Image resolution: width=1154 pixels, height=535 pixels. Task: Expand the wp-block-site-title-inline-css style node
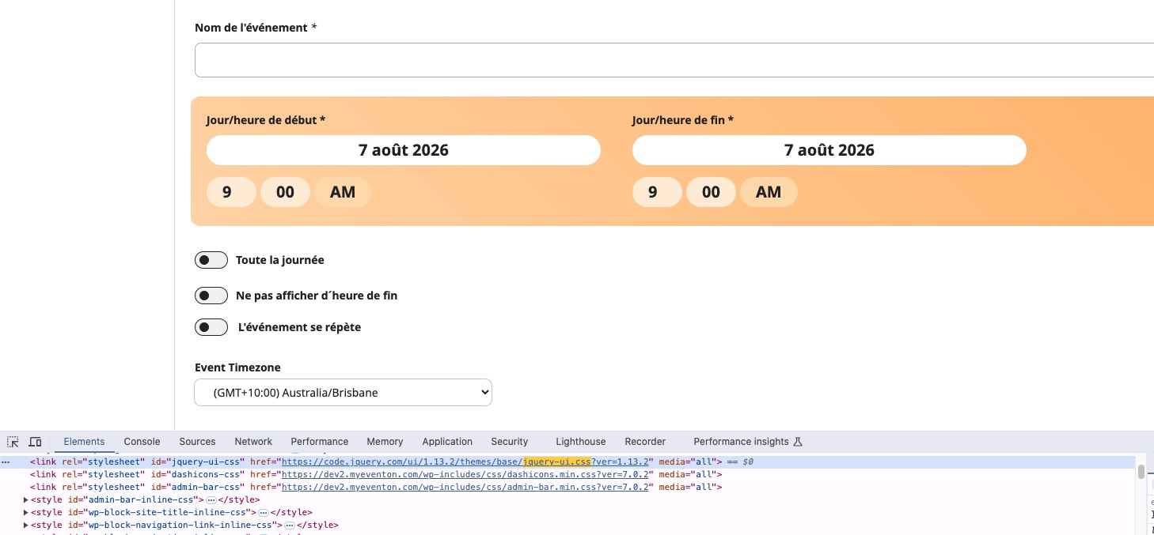[26, 512]
